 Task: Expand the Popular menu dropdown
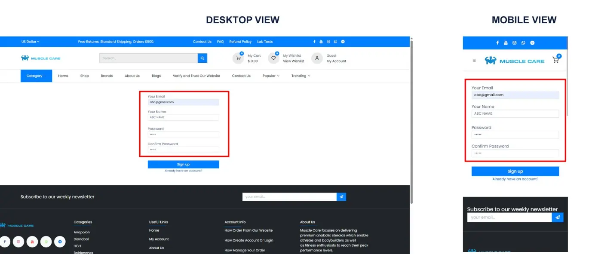tap(271, 76)
